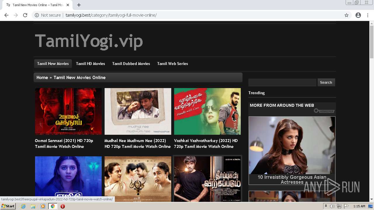The height and width of the screenshot is (210, 374).
Task: Switch to Chrome taskbar button
Action: pos(53,206)
